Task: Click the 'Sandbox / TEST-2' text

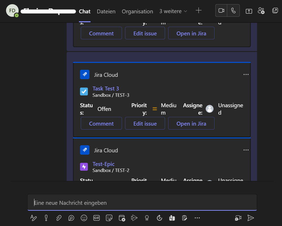Action: tap(111, 170)
